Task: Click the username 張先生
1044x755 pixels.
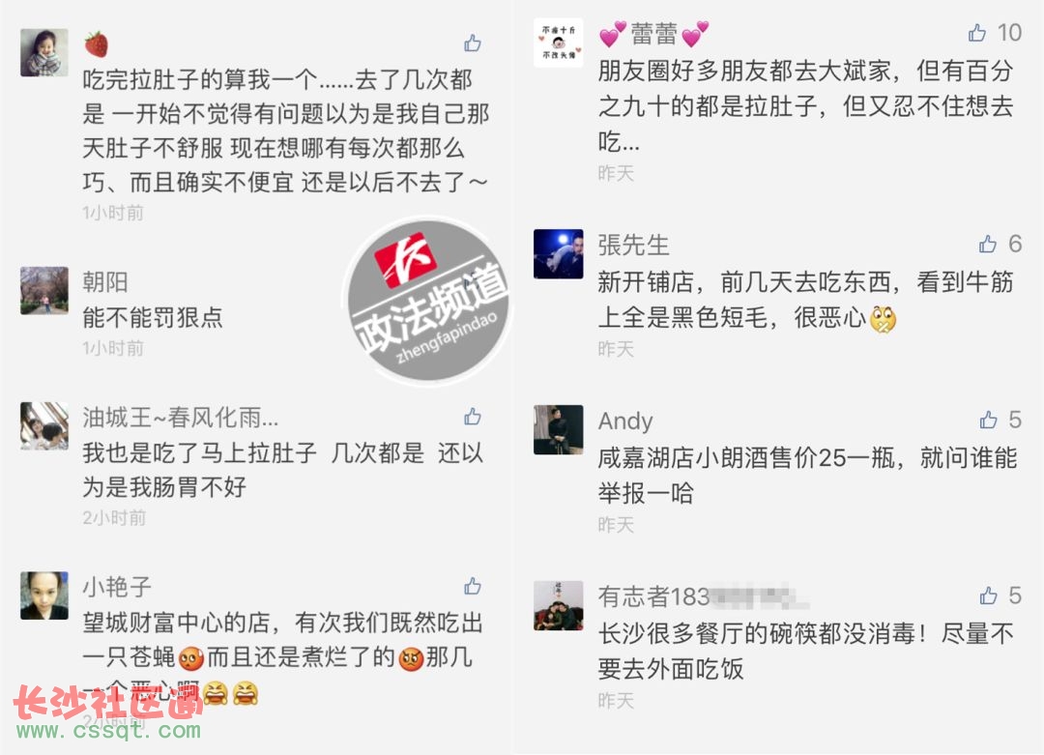Action: 633,245
